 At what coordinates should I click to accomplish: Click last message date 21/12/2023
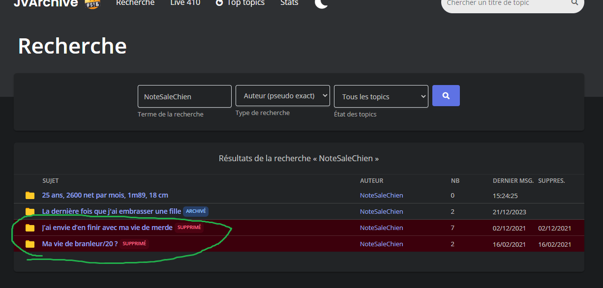click(510, 212)
